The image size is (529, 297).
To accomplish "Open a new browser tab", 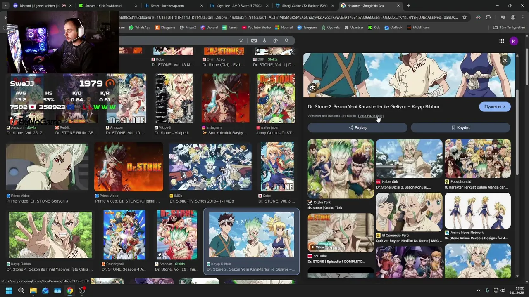I will tap(408, 6).
